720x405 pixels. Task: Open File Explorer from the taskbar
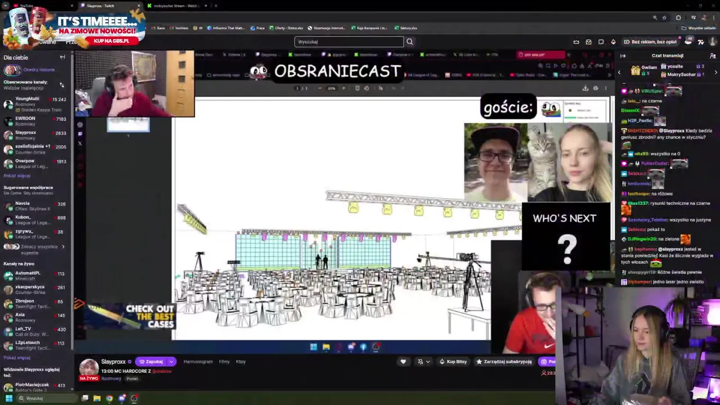coord(97,398)
